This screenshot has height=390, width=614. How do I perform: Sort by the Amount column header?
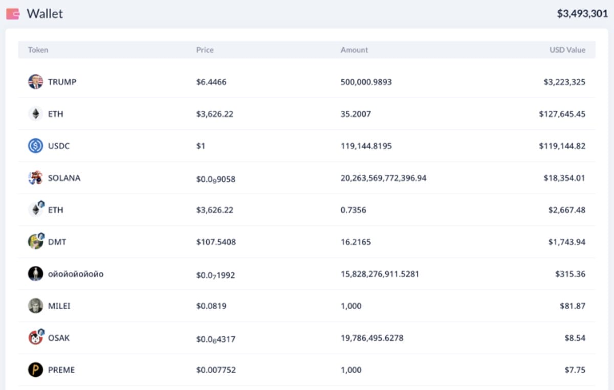click(x=354, y=50)
